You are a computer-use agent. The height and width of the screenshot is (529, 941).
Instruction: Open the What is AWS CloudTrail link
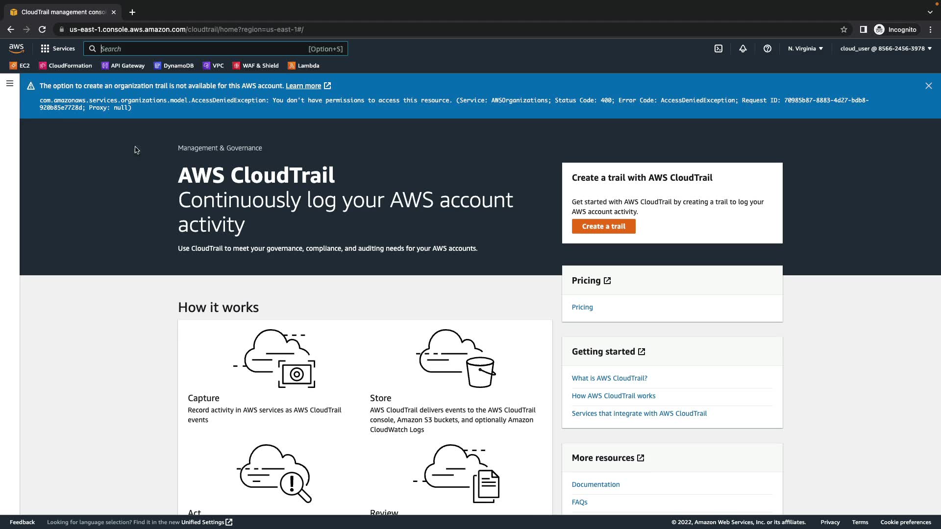point(609,378)
